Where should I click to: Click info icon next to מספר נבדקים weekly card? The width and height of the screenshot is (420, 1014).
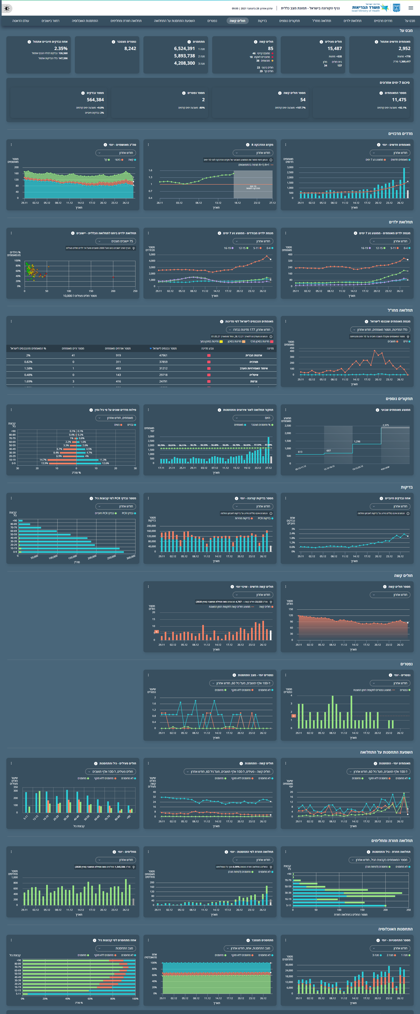83,93
